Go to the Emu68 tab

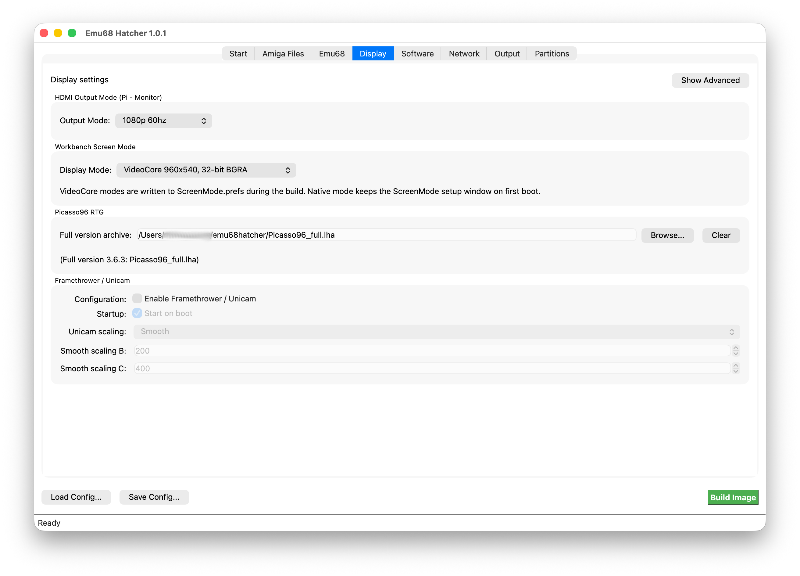[332, 54]
